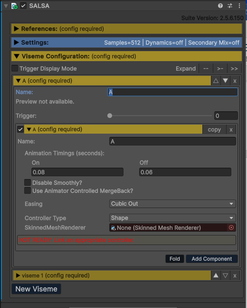Click the Expand label

(186, 69)
